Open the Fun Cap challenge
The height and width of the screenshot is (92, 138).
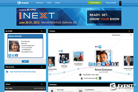[x=62, y=90]
